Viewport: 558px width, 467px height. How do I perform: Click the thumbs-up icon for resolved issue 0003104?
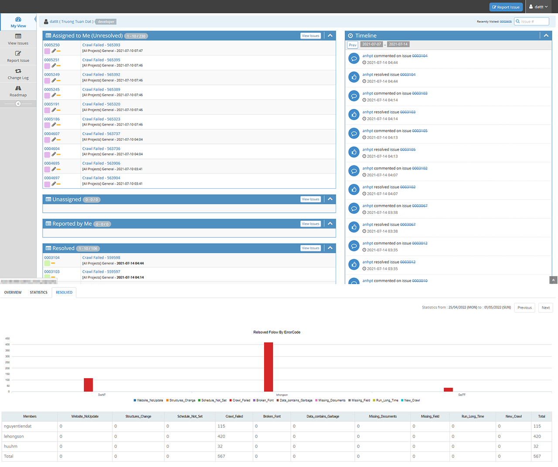click(x=354, y=77)
